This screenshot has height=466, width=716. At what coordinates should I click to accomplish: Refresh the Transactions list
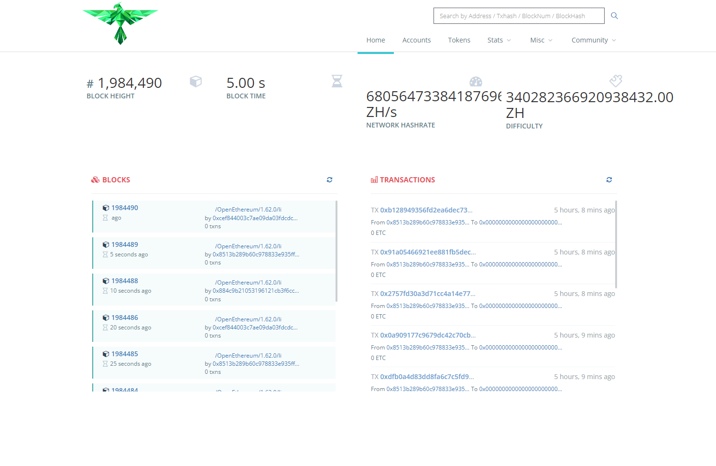[x=609, y=180]
